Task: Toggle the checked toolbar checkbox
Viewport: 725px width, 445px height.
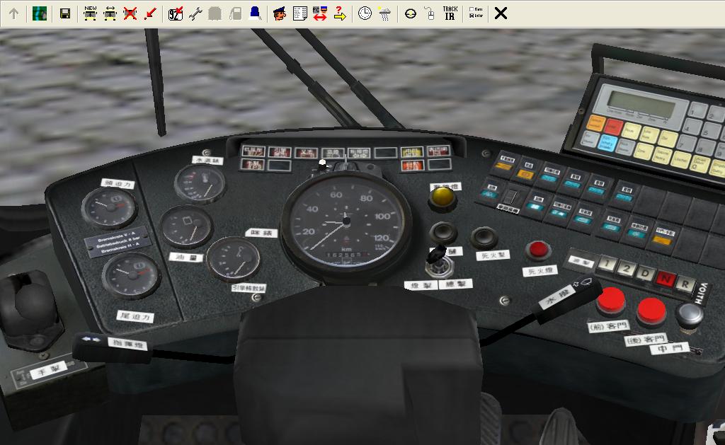Action: pyautogui.click(x=471, y=16)
